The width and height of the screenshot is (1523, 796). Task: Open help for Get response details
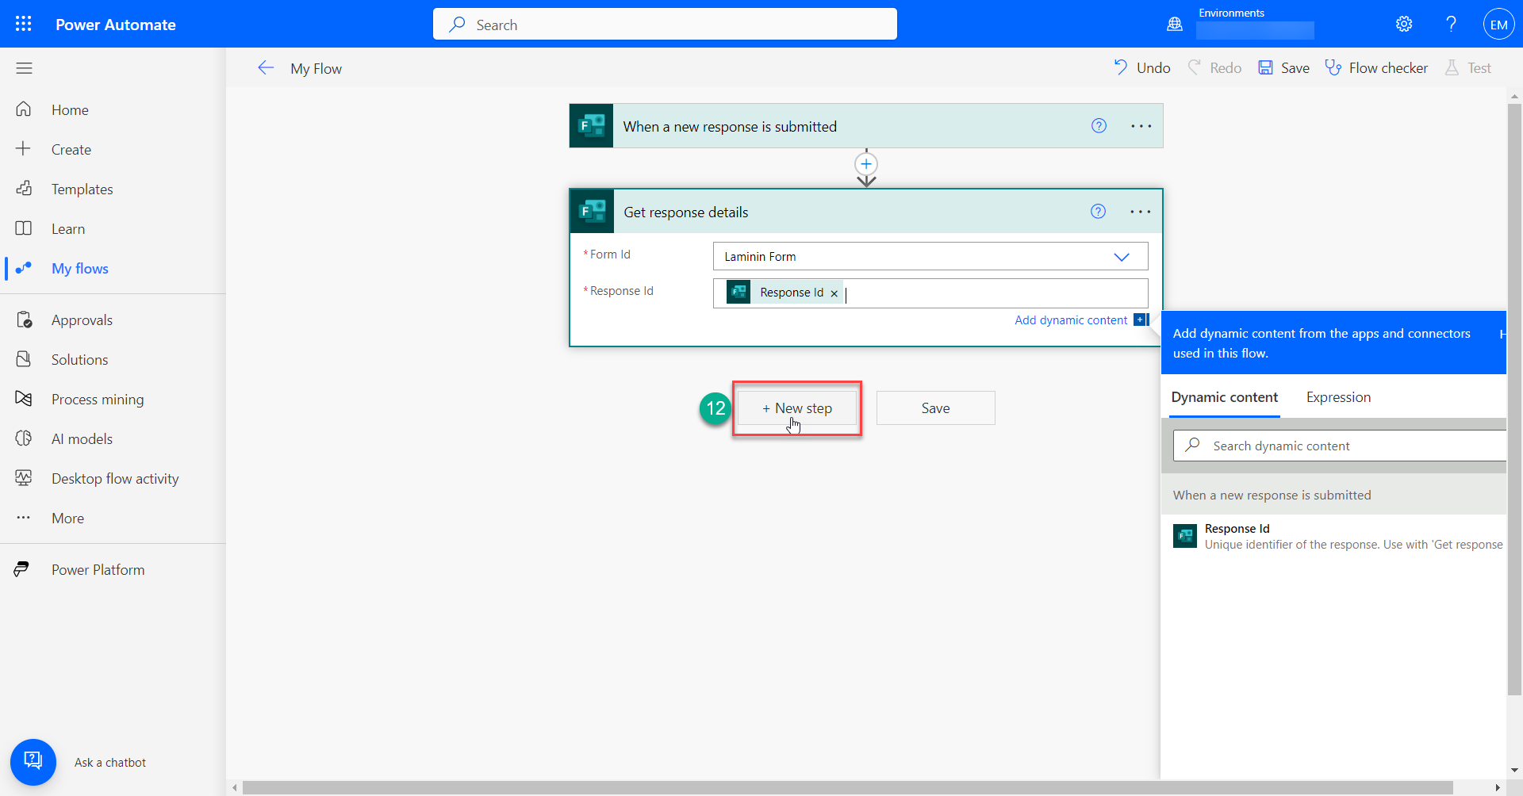tap(1098, 211)
